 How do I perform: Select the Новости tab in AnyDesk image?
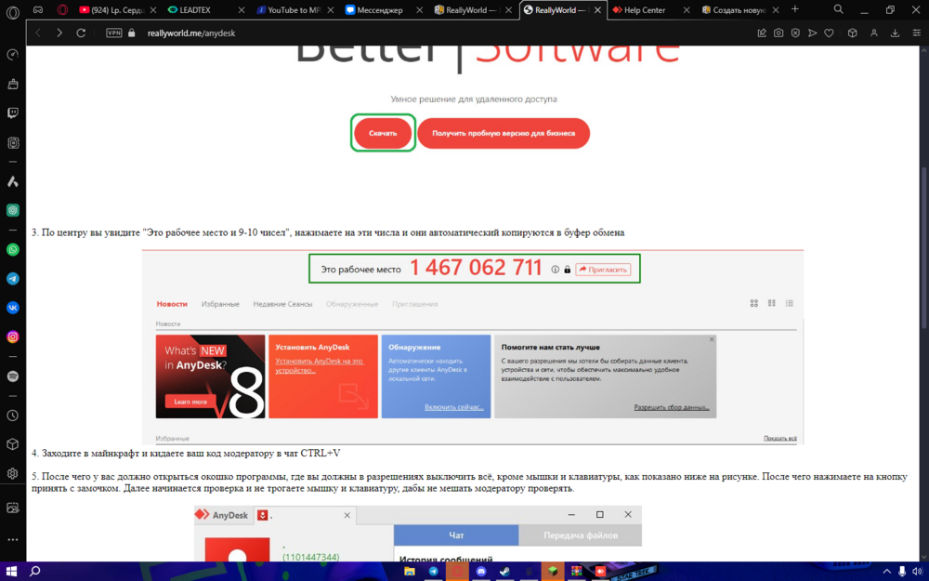point(172,304)
